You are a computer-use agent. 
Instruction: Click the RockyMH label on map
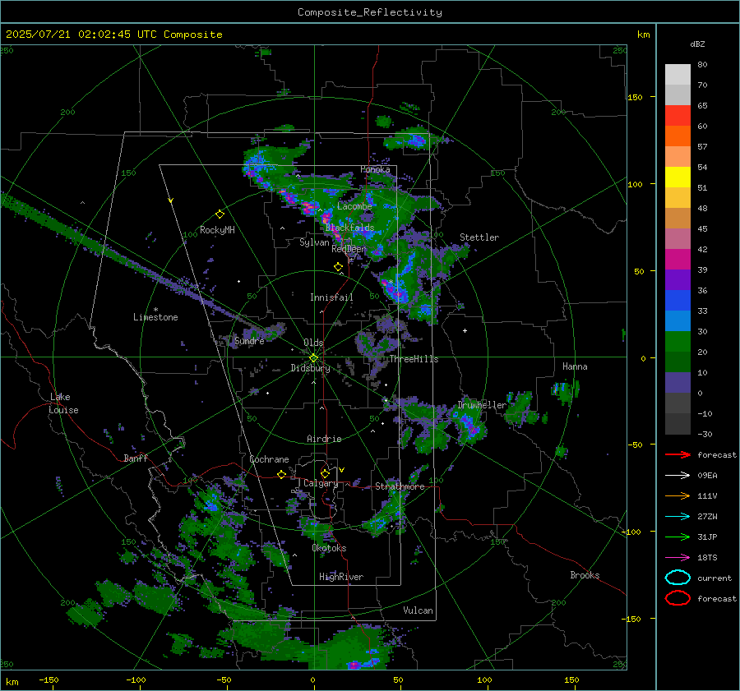point(217,230)
